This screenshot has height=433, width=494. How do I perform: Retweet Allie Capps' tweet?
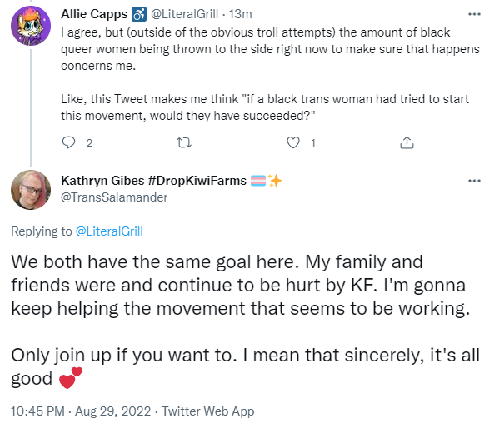click(x=184, y=143)
